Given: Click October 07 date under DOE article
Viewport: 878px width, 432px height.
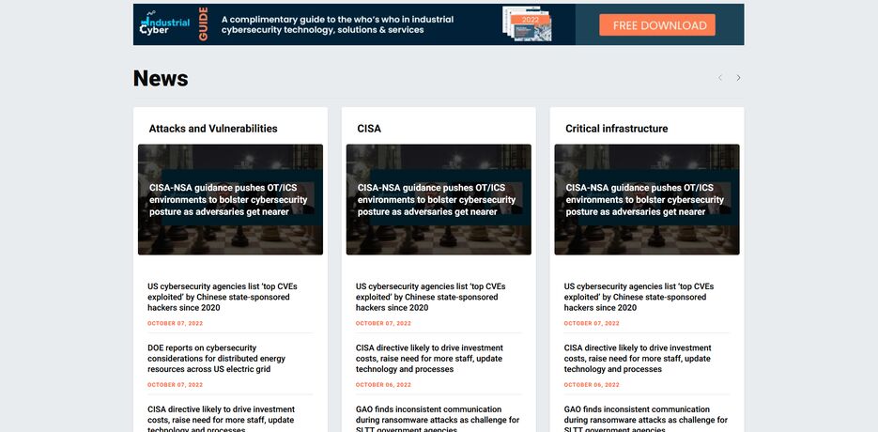Looking at the screenshot, I should (x=176, y=385).
